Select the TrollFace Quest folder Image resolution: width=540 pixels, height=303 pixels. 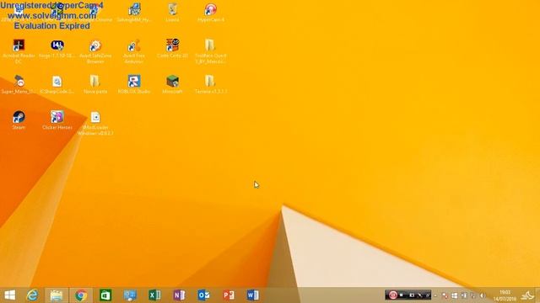[x=210, y=50]
